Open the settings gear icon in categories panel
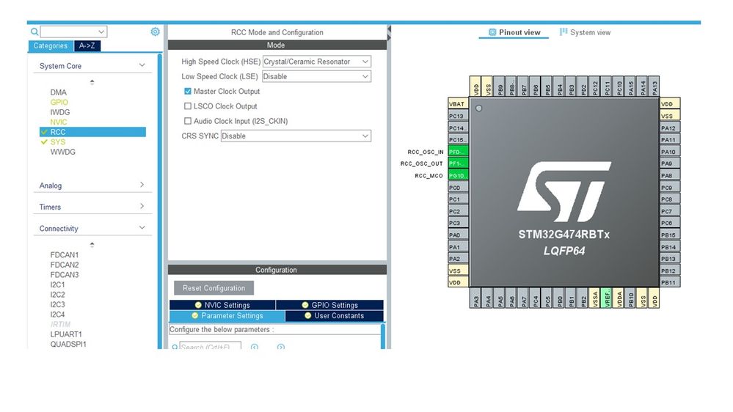The height and width of the screenshot is (412, 733). tap(156, 32)
